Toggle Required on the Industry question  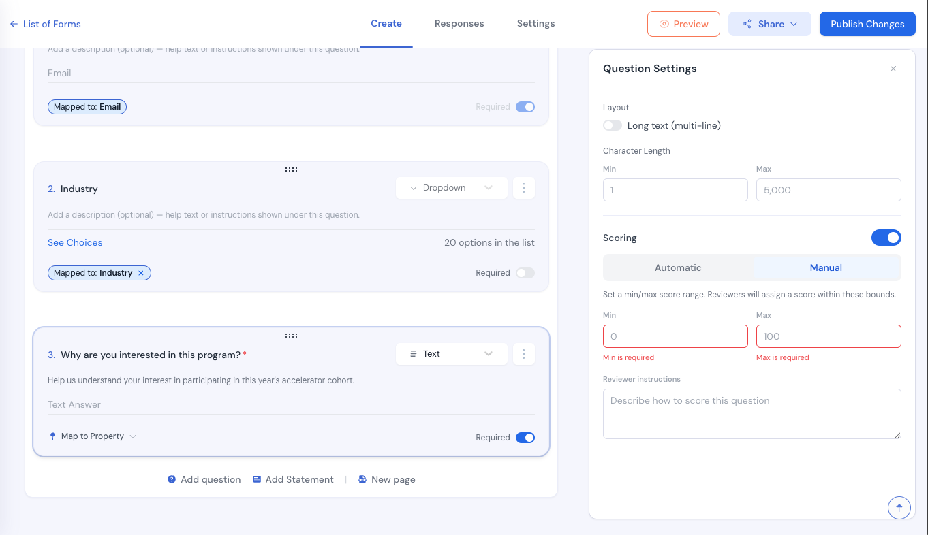[x=525, y=273]
